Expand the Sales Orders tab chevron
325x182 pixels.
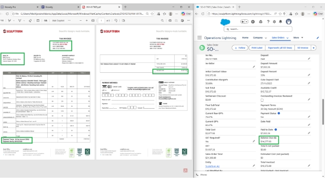(287, 38)
